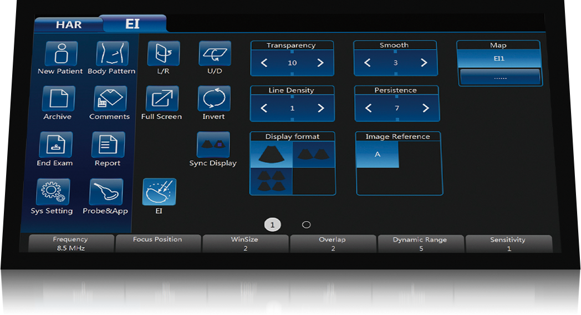The image size is (581, 315).
Task: Flip image with L/R icon
Action: [164, 54]
